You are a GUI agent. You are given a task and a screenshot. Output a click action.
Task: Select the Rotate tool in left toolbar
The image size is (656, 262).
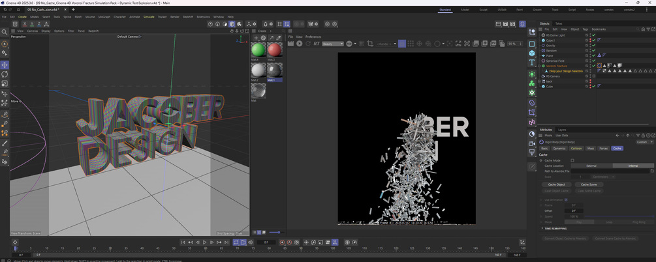(x=5, y=74)
